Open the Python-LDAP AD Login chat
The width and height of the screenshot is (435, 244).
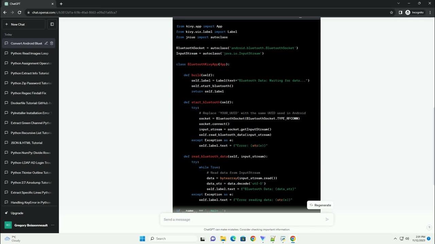[29, 163]
